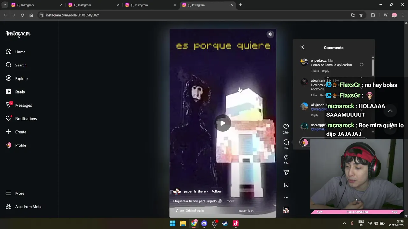
Task: Go back in browser history
Action: [x=5, y=15]
